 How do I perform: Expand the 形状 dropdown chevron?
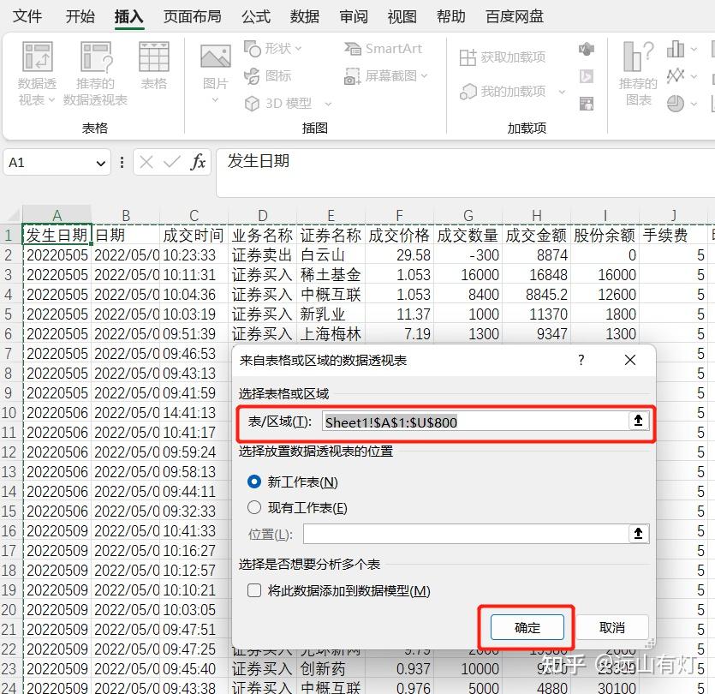tap(298, 48)
